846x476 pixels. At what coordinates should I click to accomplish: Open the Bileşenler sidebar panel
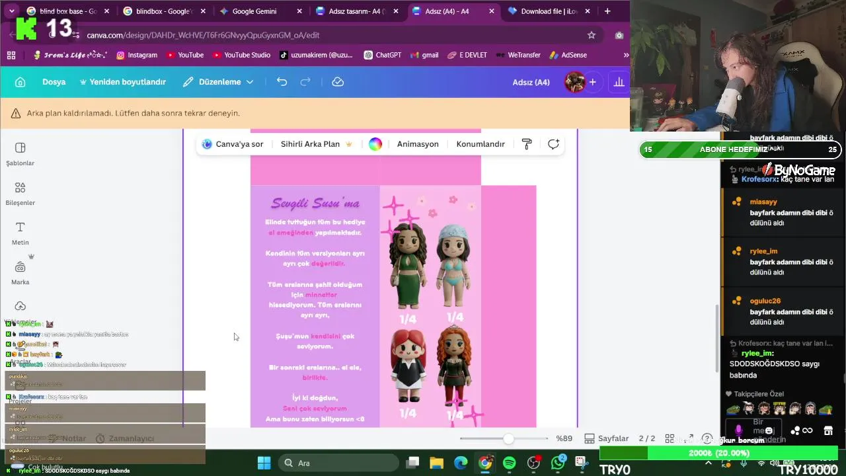20,194
